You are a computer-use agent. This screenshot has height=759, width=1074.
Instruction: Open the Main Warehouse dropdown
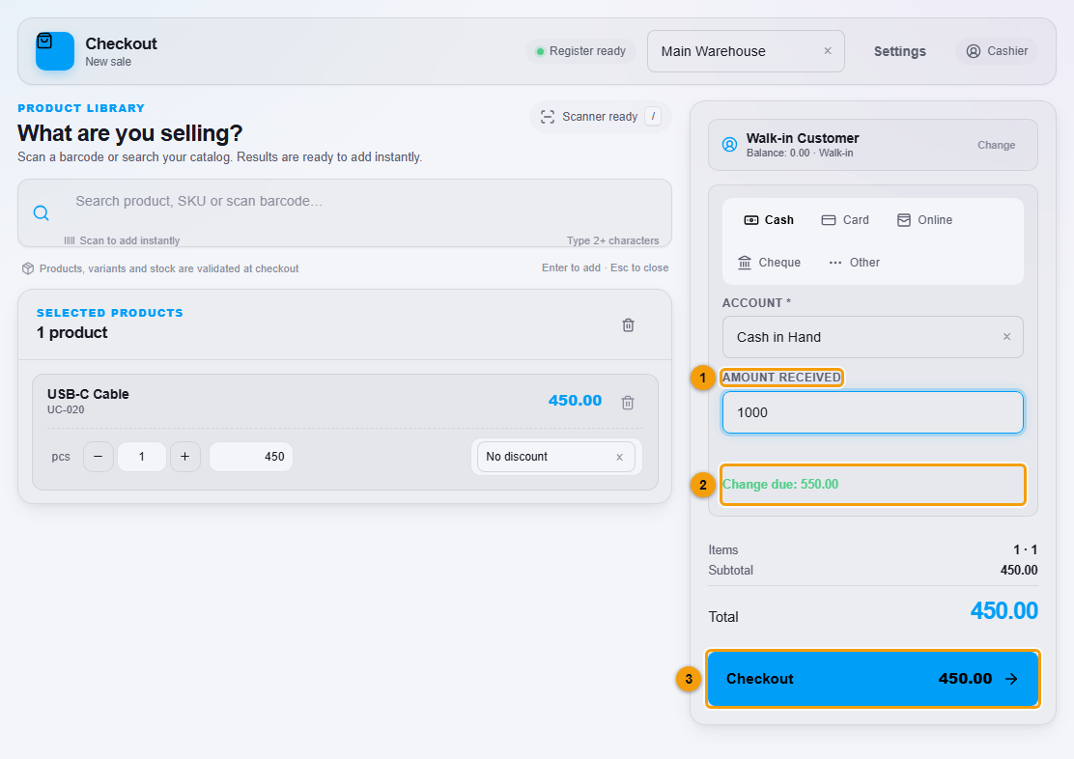746,51
